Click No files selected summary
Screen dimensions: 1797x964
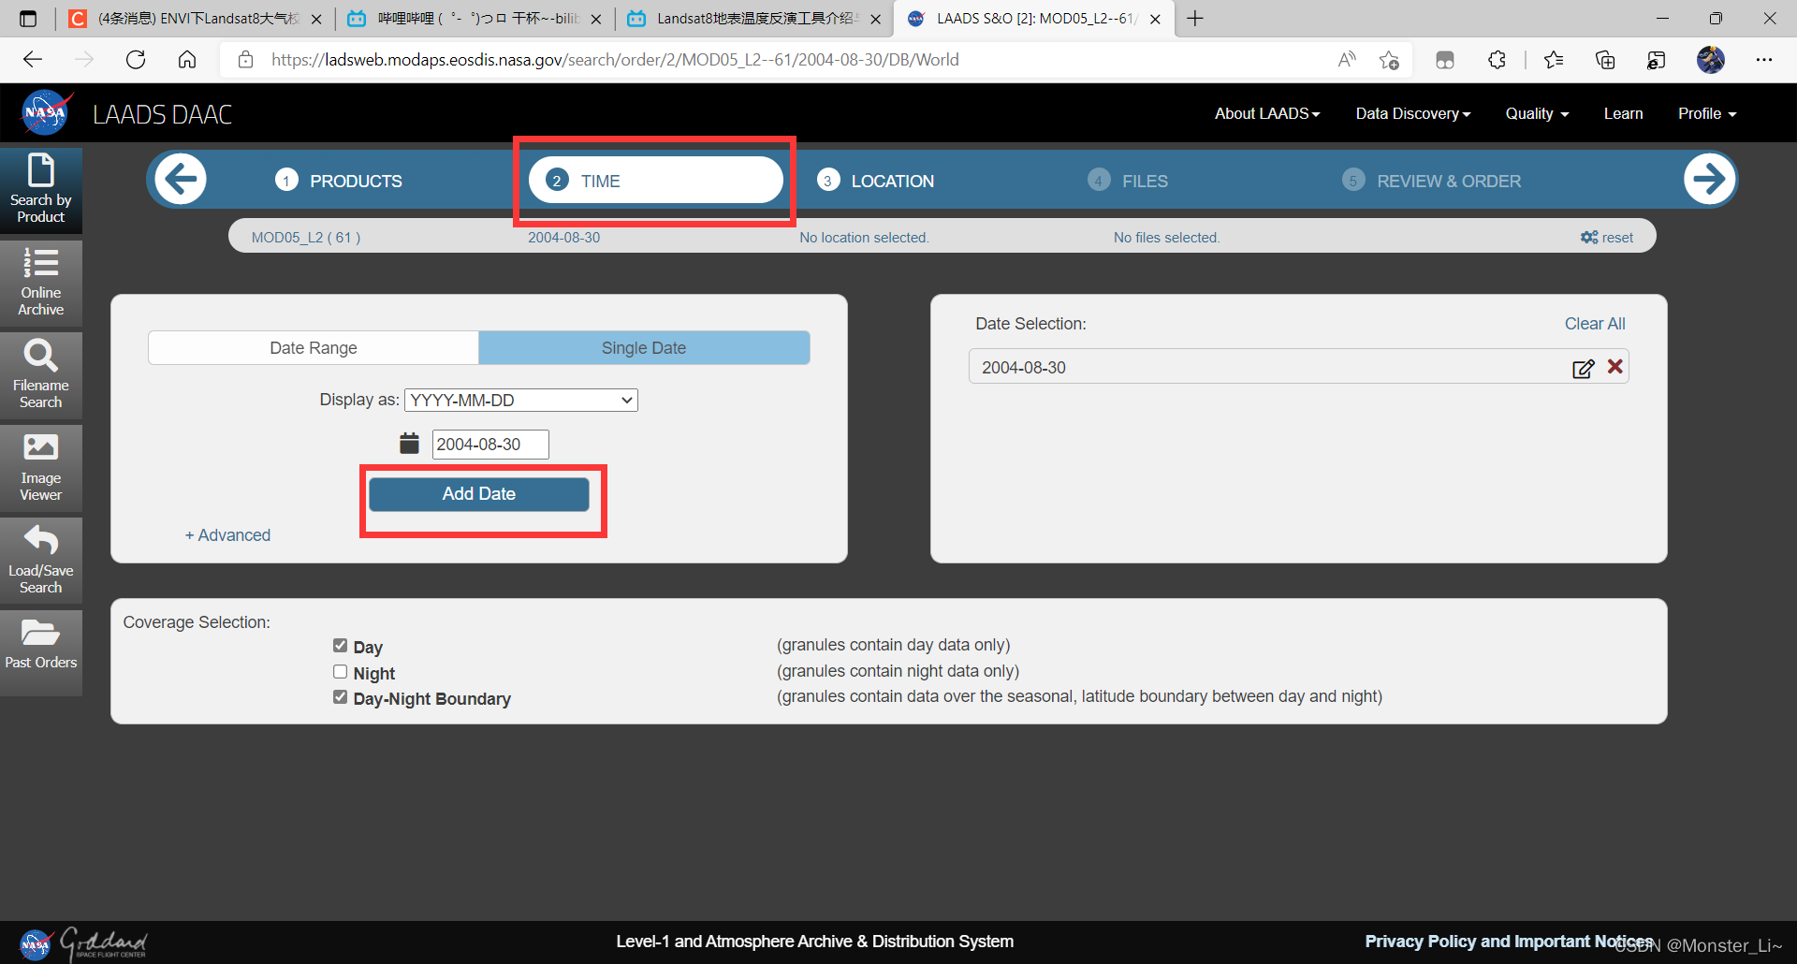click(1167, 238)
